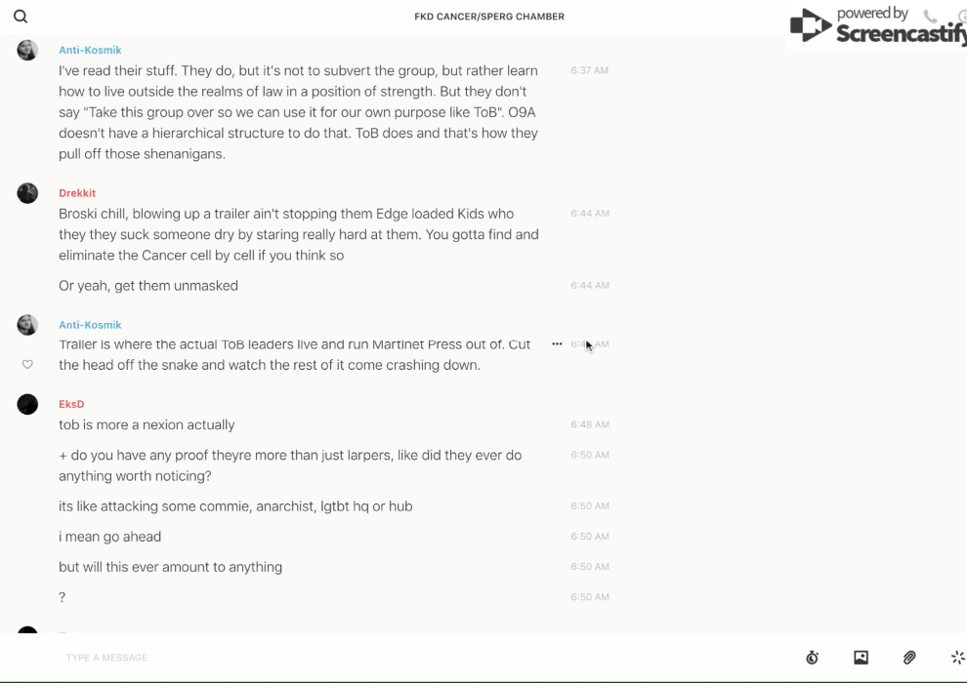Viewport: 967px width, 683px height.
Task: Open the top Anti-Kosmik avatar
Action: (27, 50)
